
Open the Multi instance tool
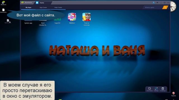pyautogui.click(x=149, y=89)
